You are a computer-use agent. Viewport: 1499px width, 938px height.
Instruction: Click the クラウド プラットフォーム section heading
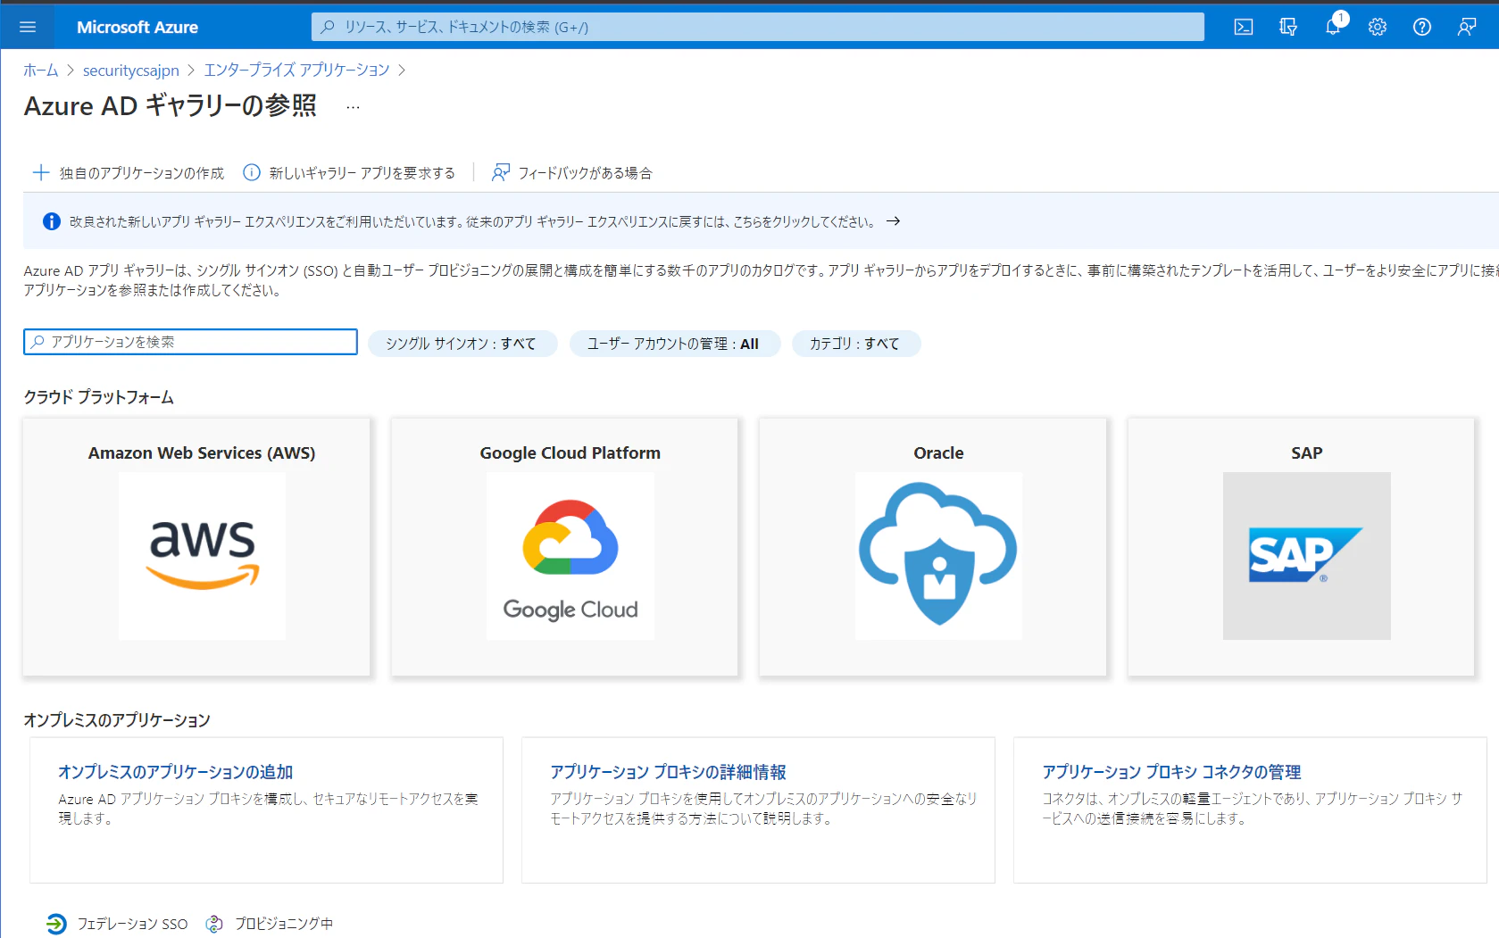98,397
